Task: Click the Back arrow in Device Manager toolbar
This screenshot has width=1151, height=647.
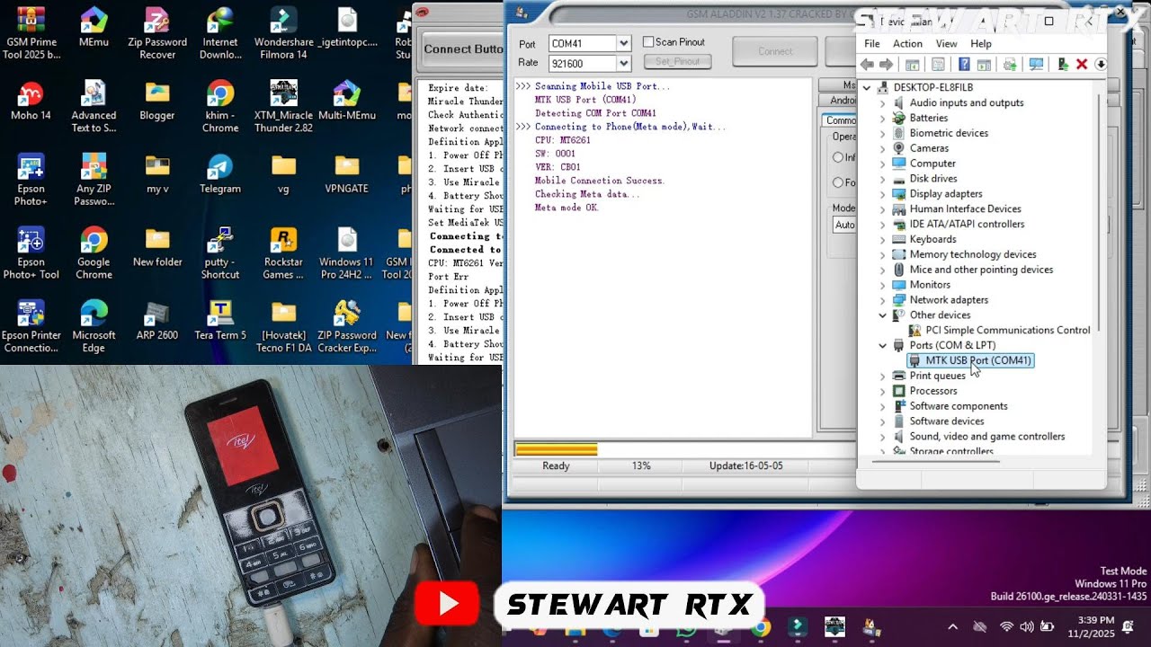Action: point(867,64)
